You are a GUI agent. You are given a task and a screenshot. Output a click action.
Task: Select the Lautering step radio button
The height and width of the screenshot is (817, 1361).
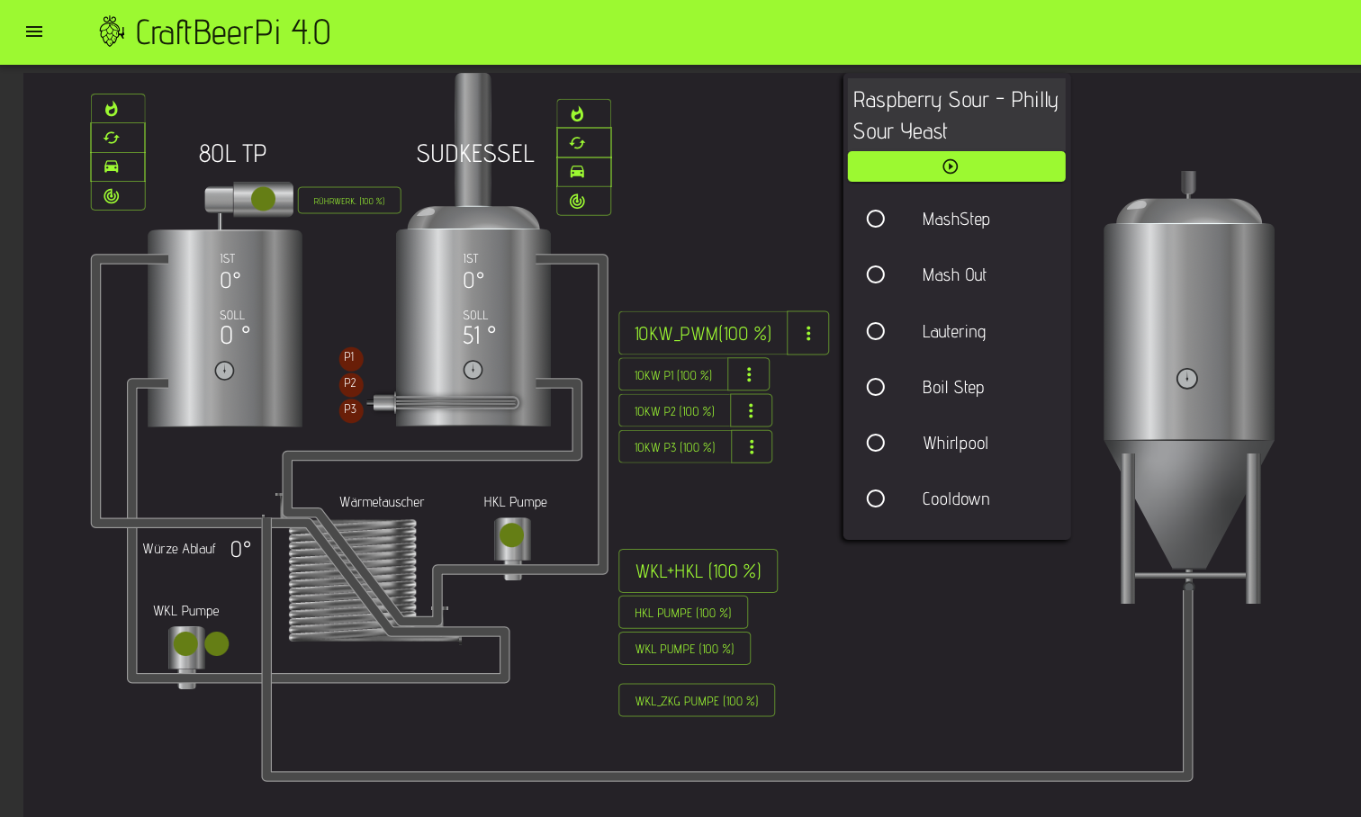876,331
